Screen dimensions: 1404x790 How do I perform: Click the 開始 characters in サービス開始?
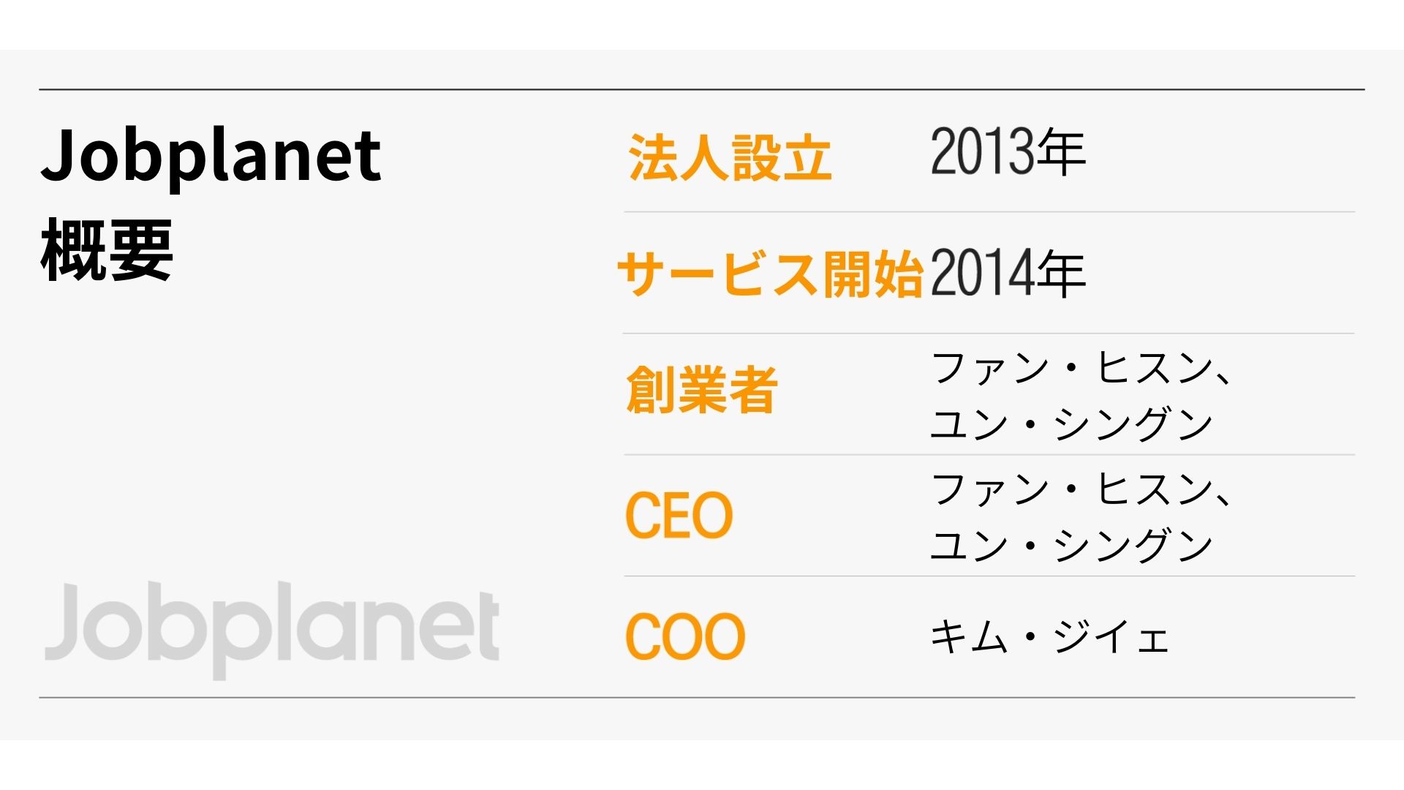(873, 274)
